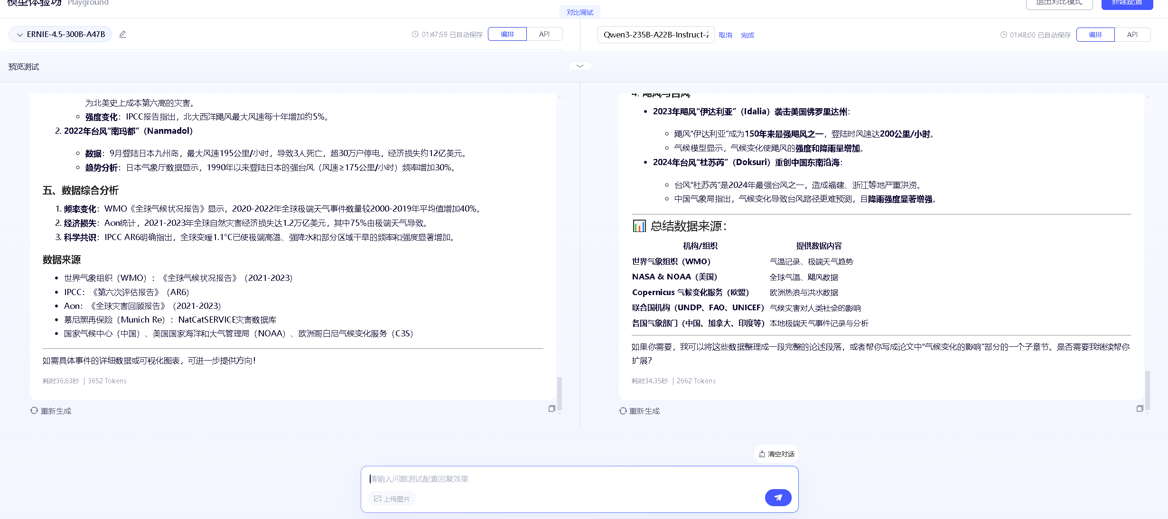Click the left panel auto-save clock icon
The image size is (1168, 519).
[415, 34]
